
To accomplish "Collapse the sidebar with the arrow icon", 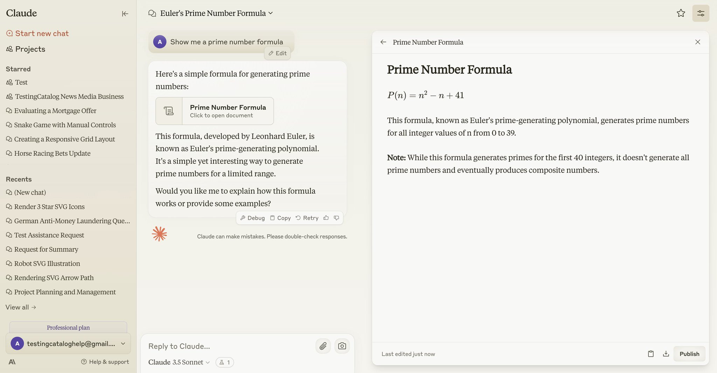I will pyautogui.click(x=125, y=14).
